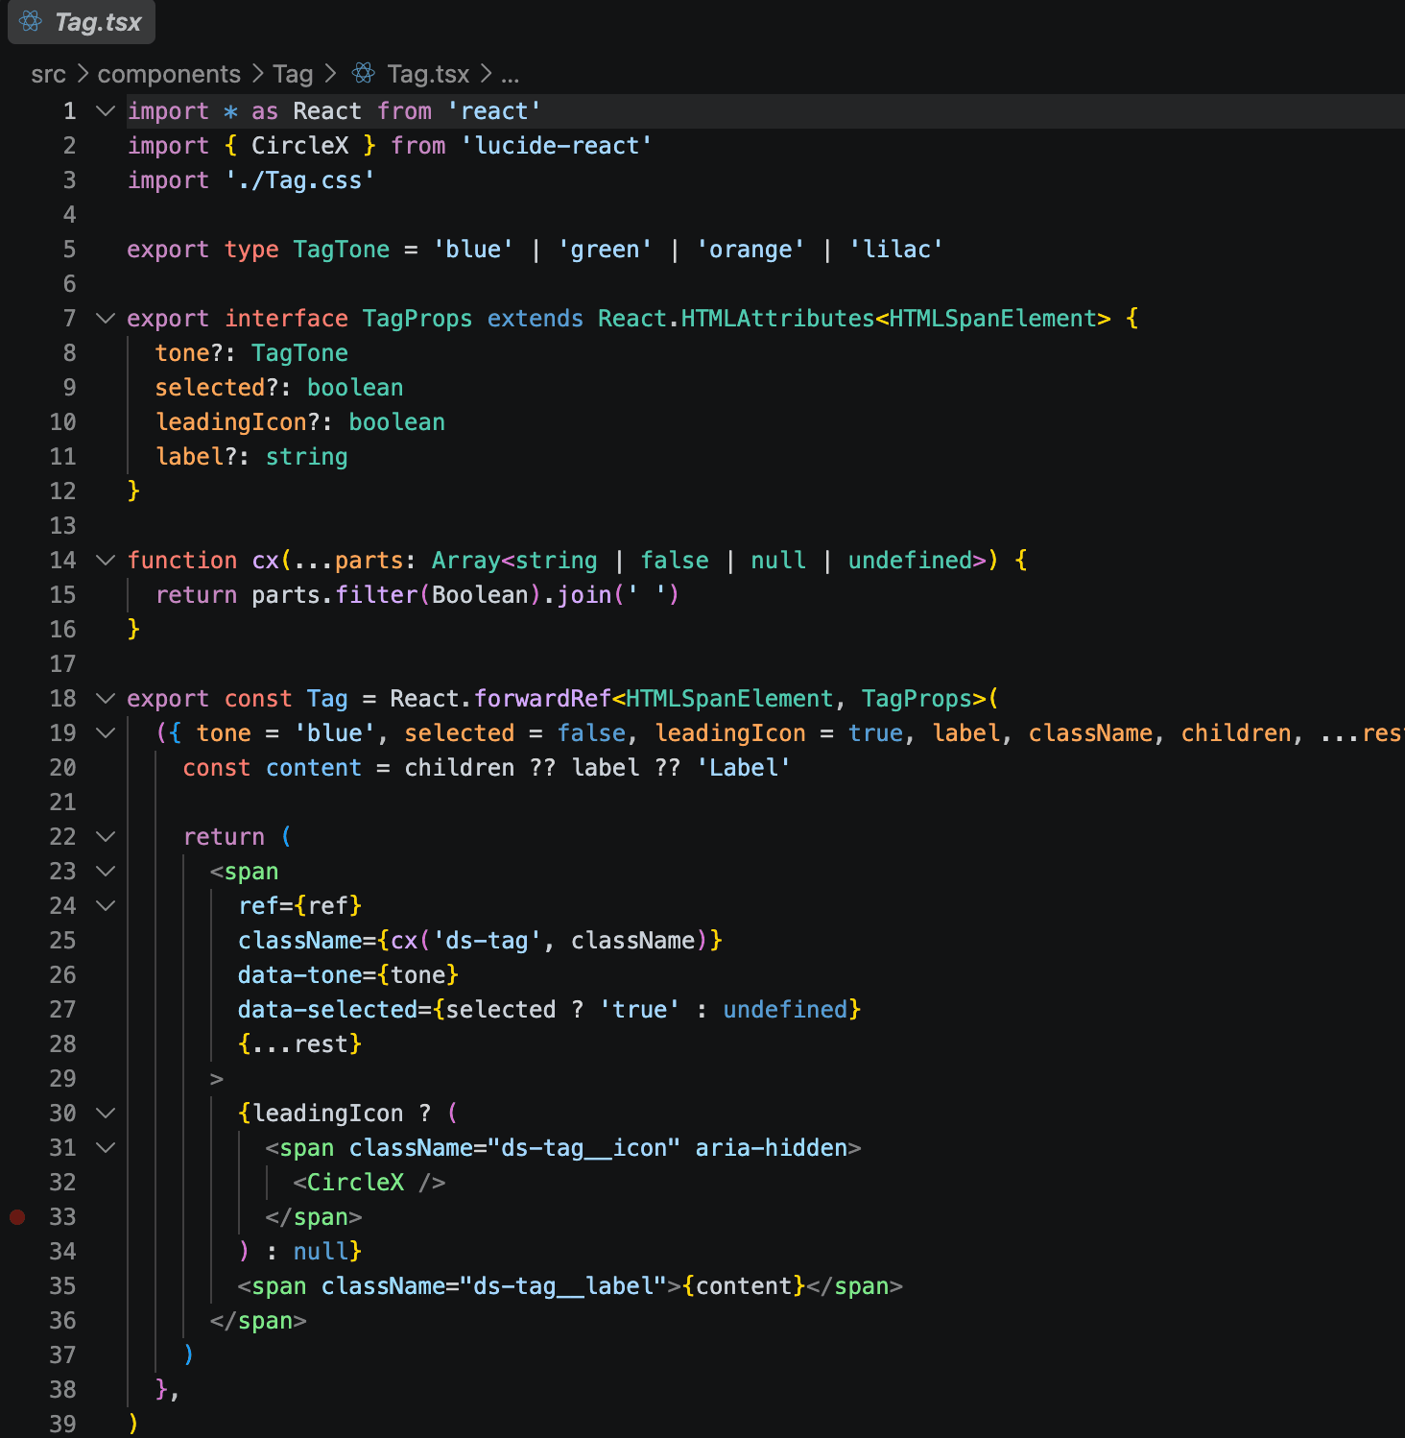Screen dimensions: 1405x1438
Task: Click aria-hidden attribute on line 31
Action: [772, 1148]
